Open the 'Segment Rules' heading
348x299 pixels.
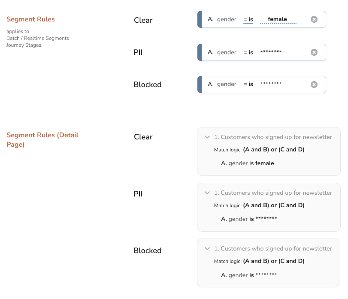point(30,19)
